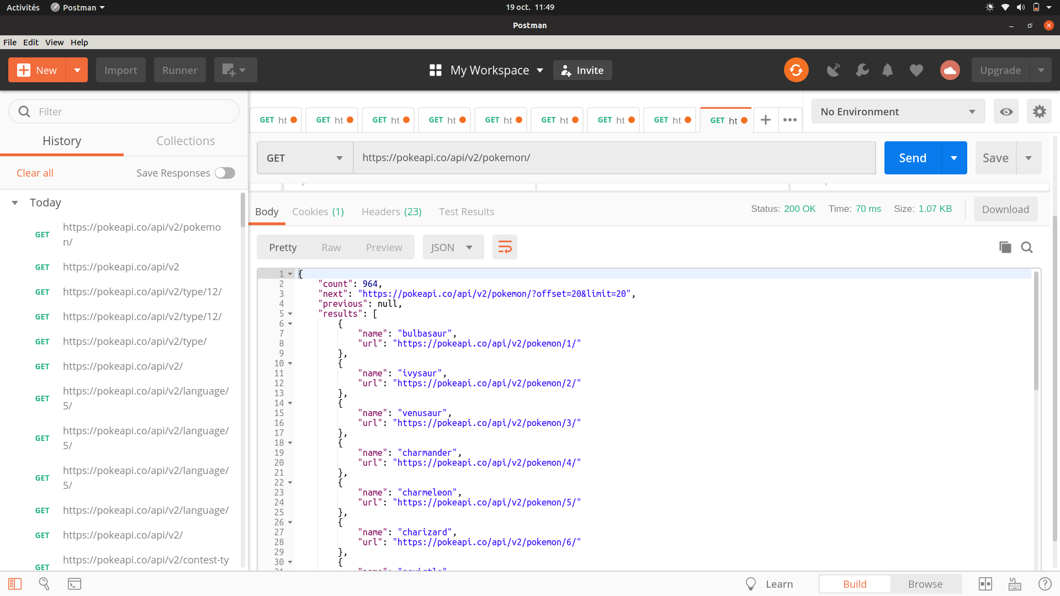The image size is (1060, 596).
Task: Open the notifications bell
Action: [x=887, y=70]
